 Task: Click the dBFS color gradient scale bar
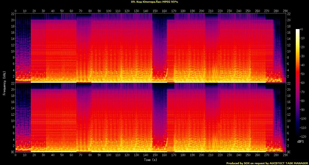click(x=298, y=83)
